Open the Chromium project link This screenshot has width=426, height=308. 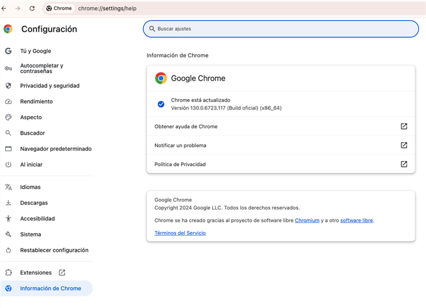click(x=307, y=220)
